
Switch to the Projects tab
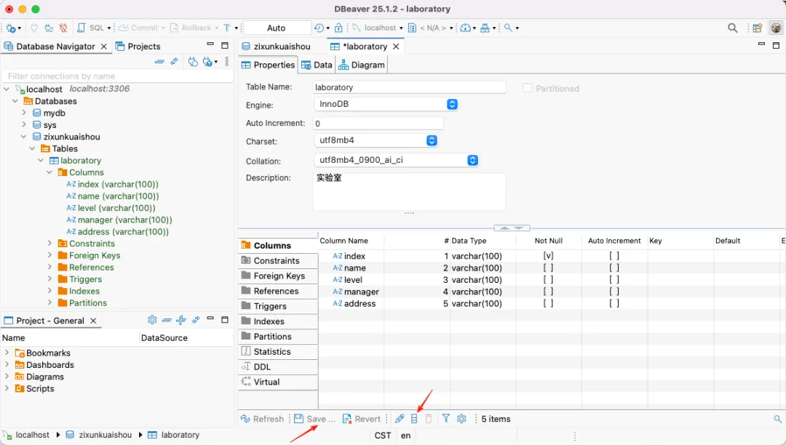[138, 46]
